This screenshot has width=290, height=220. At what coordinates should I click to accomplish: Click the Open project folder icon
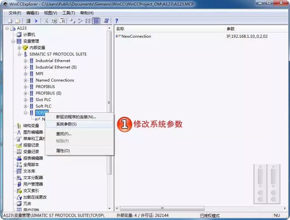coord(18,21)
